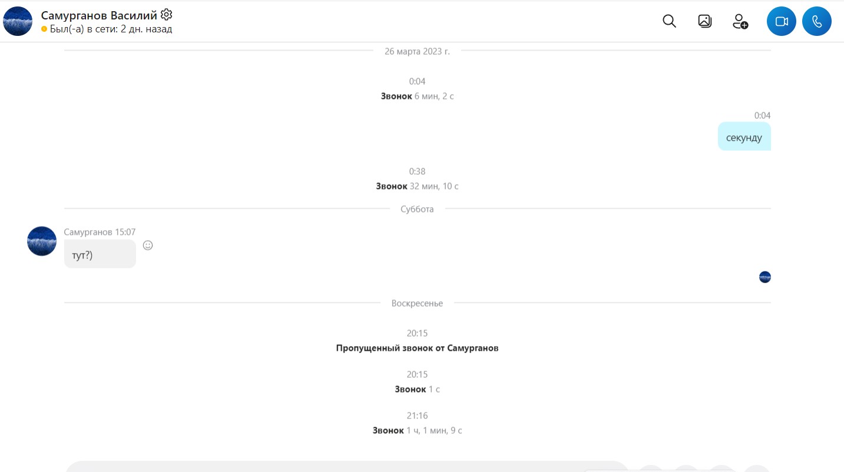844x472 pixels.
Task: Click Самурганов's avatar next to 'тут?)' message
Action: coord(42,241)
